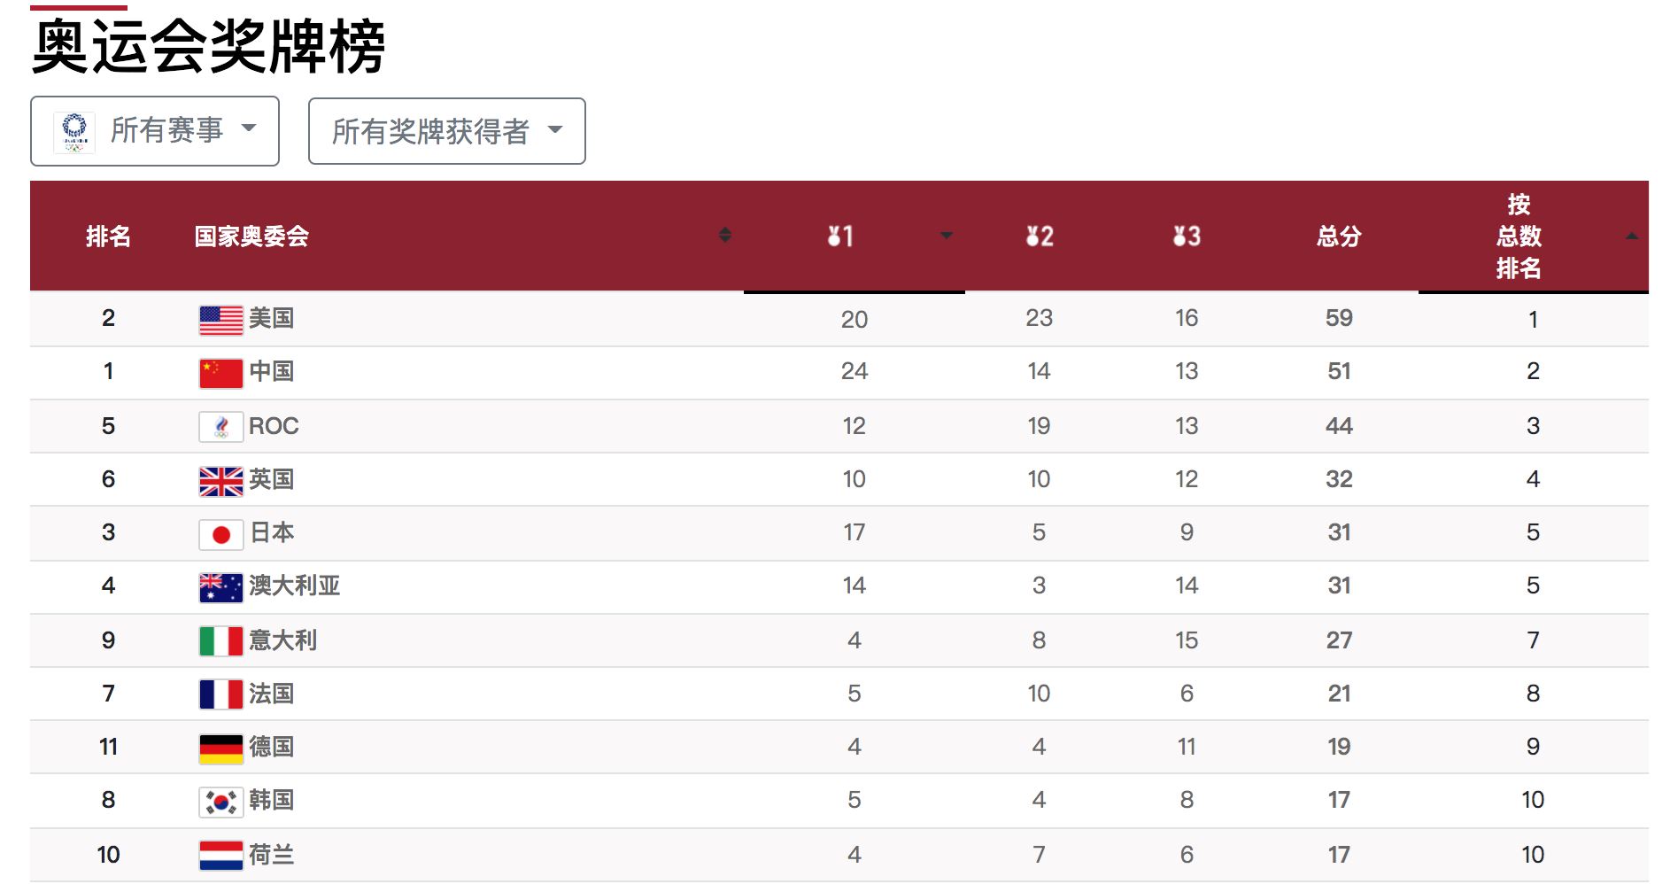Toggle sort arrows on 国家奥委会 column
The width and height of the screenshot is (1670, 884).
tap(724, 235)
